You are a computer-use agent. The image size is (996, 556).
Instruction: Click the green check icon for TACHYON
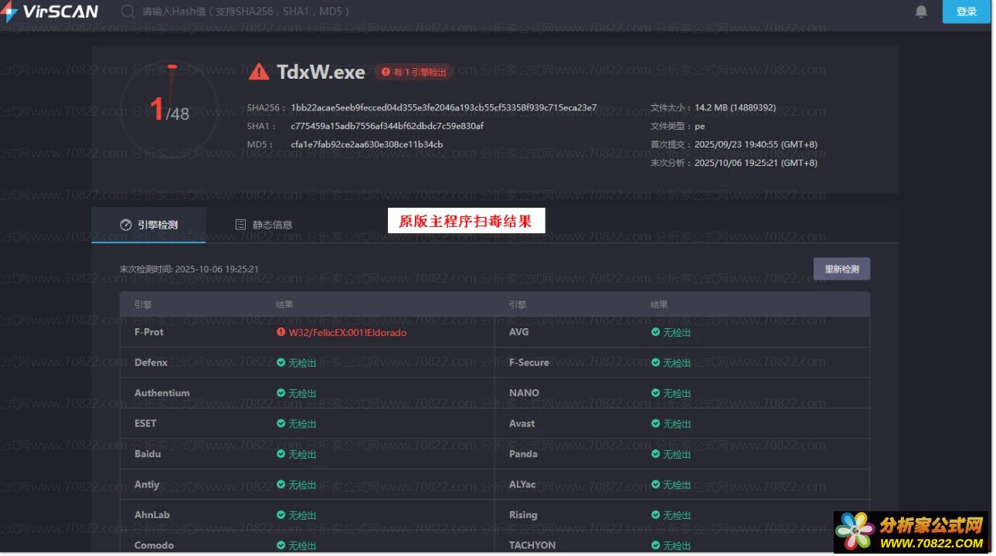coord(656,545)
